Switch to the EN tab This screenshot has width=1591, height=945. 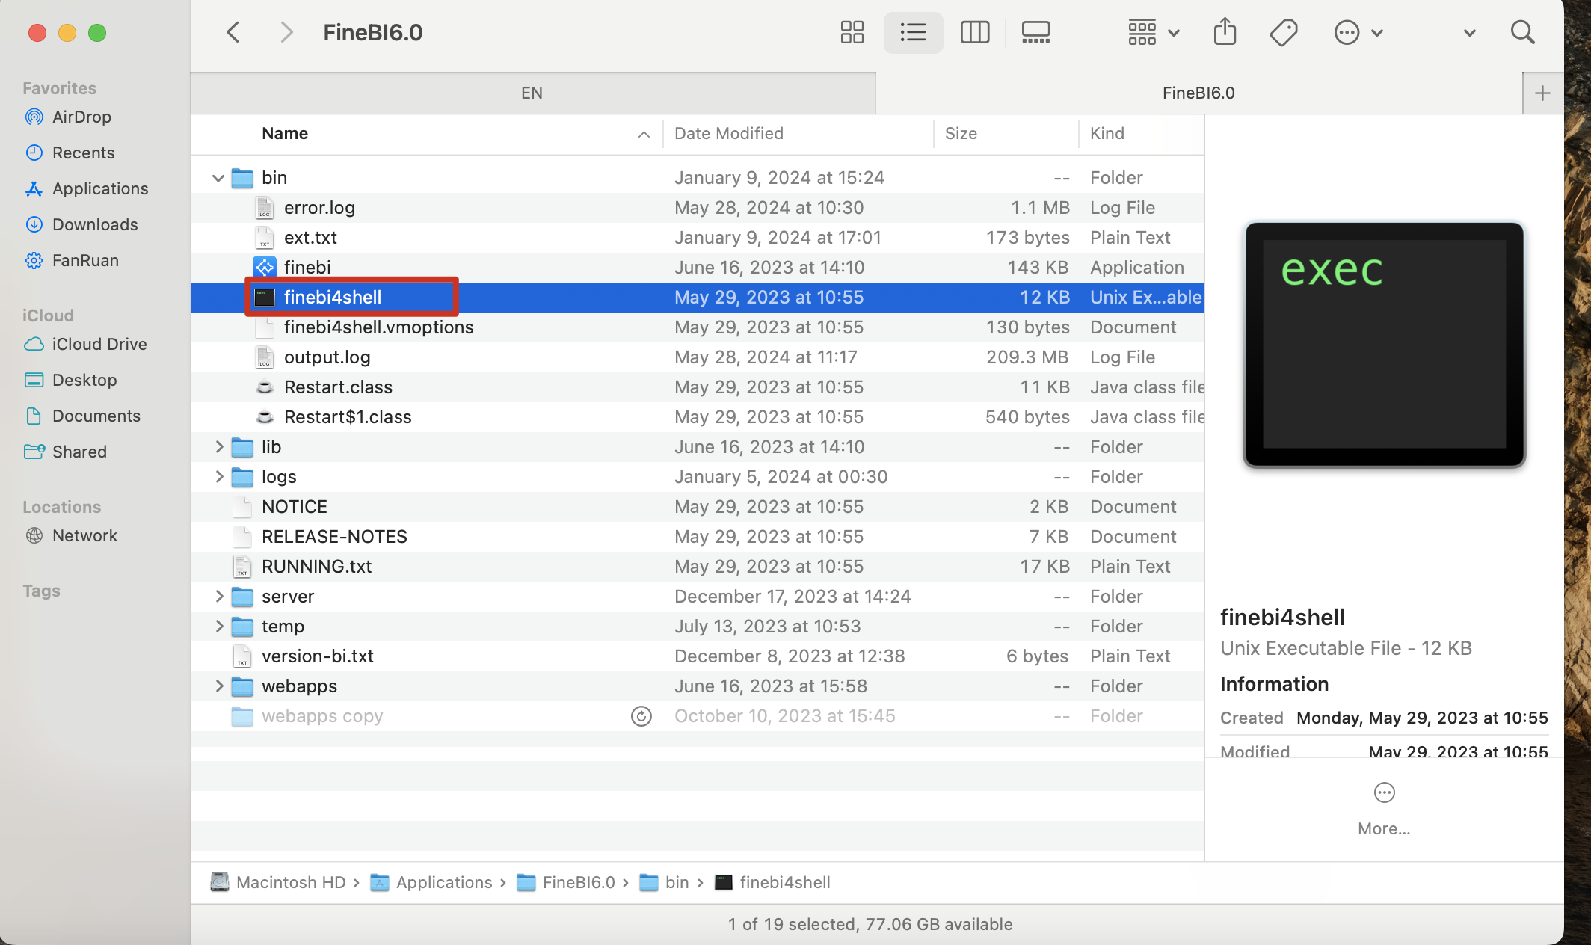pos(531,93)
